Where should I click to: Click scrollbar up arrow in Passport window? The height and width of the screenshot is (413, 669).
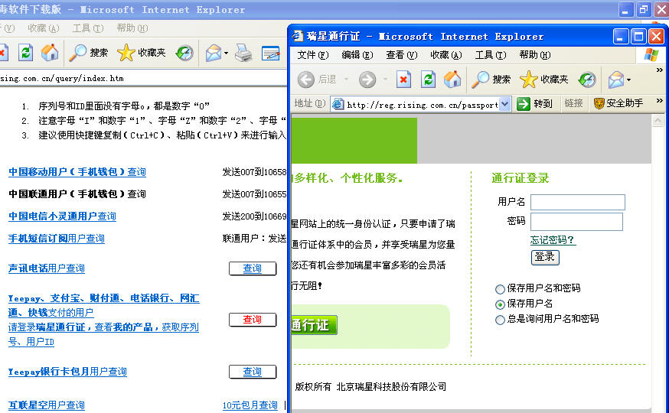click(x=658, y=121)
